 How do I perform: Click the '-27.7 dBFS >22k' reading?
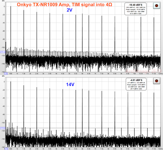pyautogui.click(x=136, y=89)
